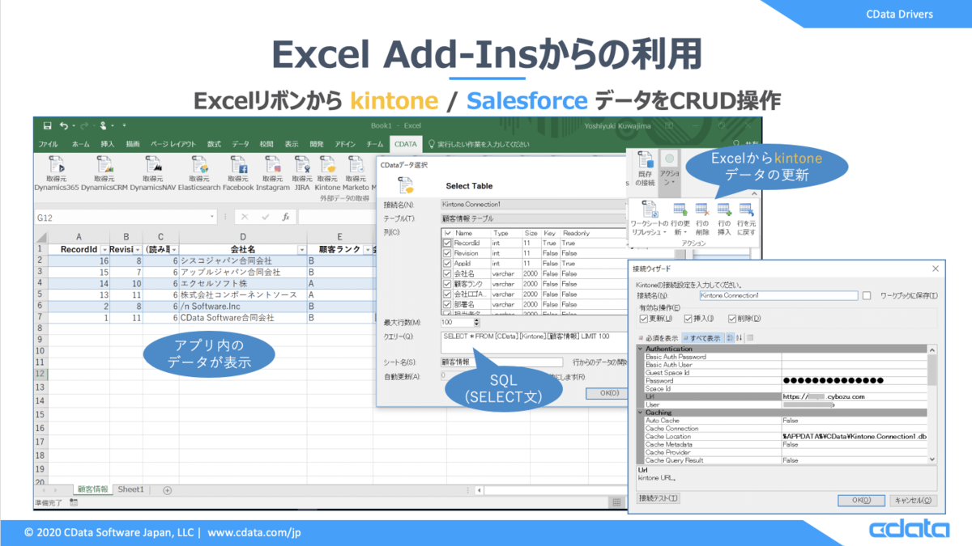Image resolution: width=972 pixels, height=546 pixels.
Task: Click the Dynamics365 data source icon
Action: coord(56,163)
